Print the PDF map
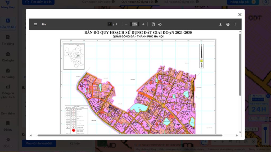 228,24
